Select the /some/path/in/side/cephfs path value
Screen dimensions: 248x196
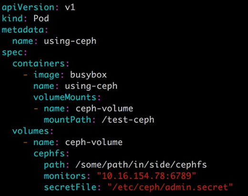141,165
